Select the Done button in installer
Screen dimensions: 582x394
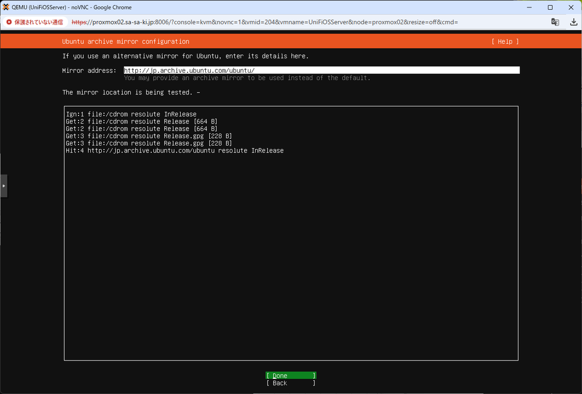[x=291, y=375]
